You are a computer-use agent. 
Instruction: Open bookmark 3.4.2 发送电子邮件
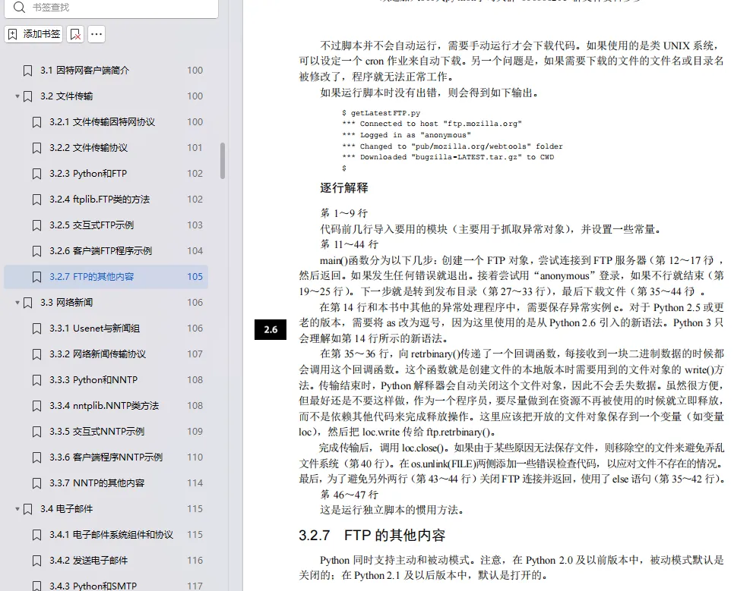[88, 561]
